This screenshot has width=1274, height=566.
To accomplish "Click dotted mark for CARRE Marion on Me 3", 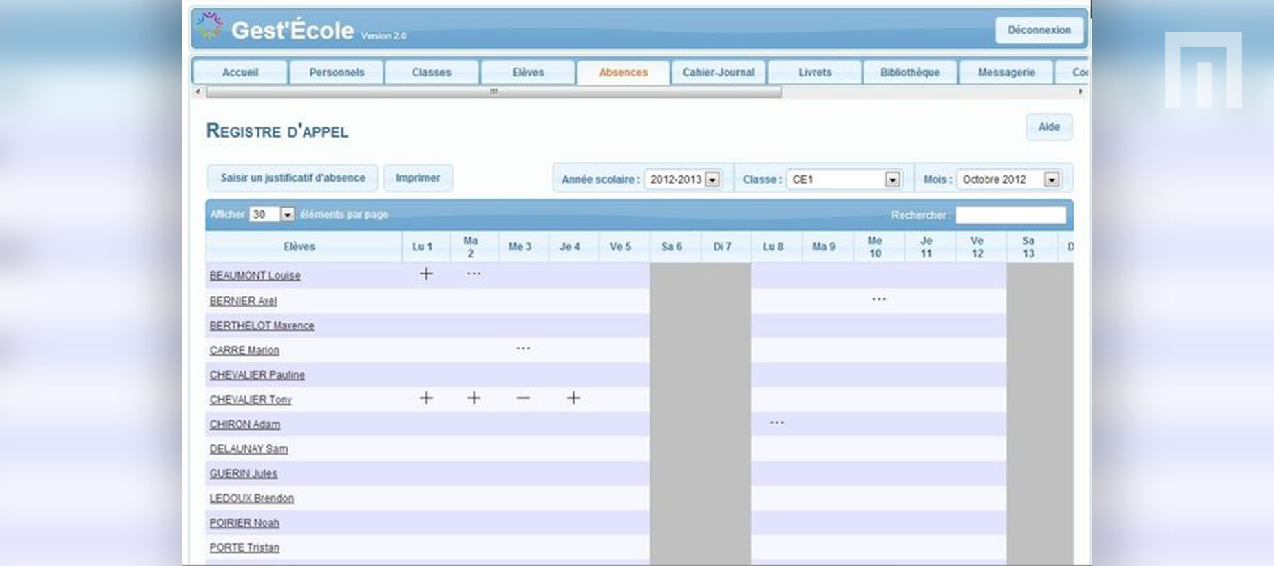I will click(523, 349).
